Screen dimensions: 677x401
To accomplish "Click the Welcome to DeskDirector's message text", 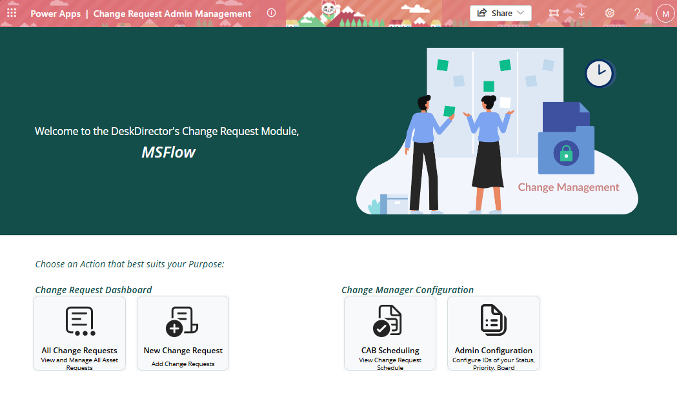I will coord(167,131).
